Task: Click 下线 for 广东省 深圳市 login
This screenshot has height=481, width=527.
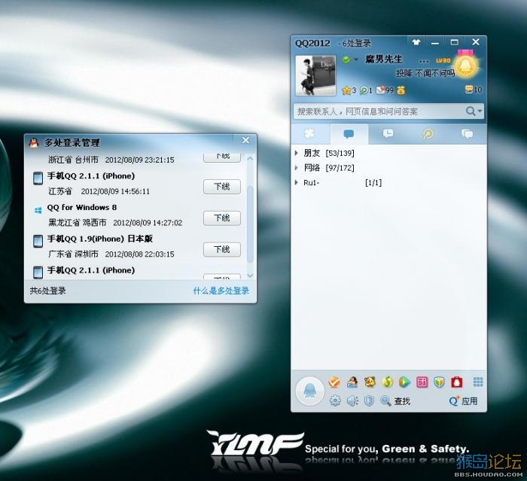Action: tap(222, 249)
